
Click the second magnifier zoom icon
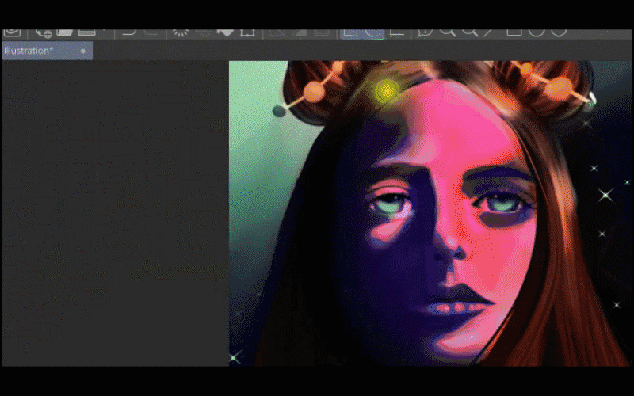pos(470,32)
